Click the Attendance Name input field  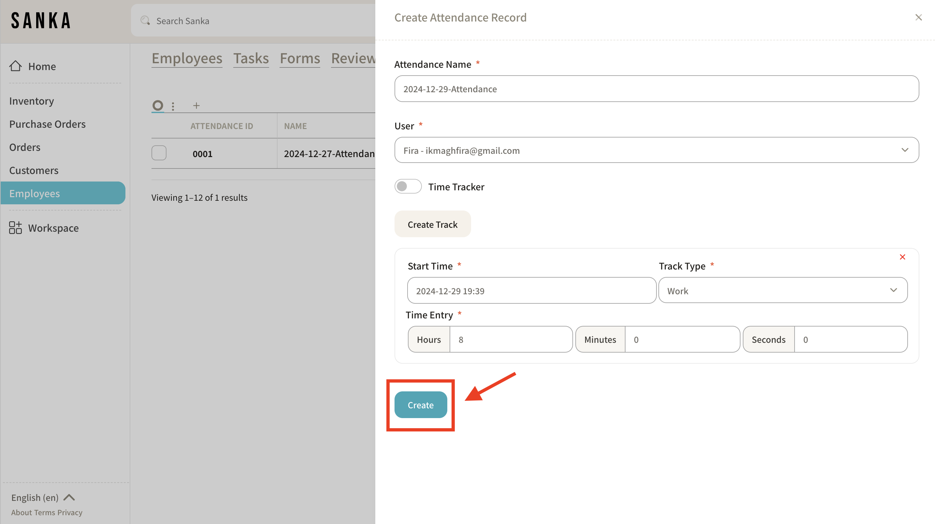pos(656,89)
